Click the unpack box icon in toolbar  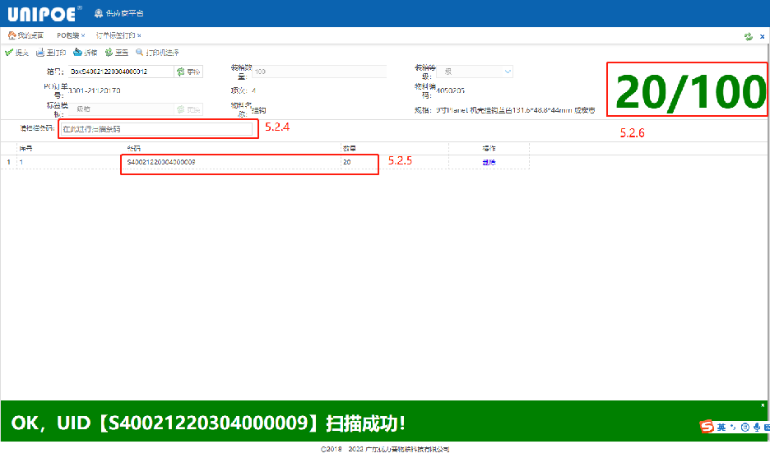tap(77, 53)
